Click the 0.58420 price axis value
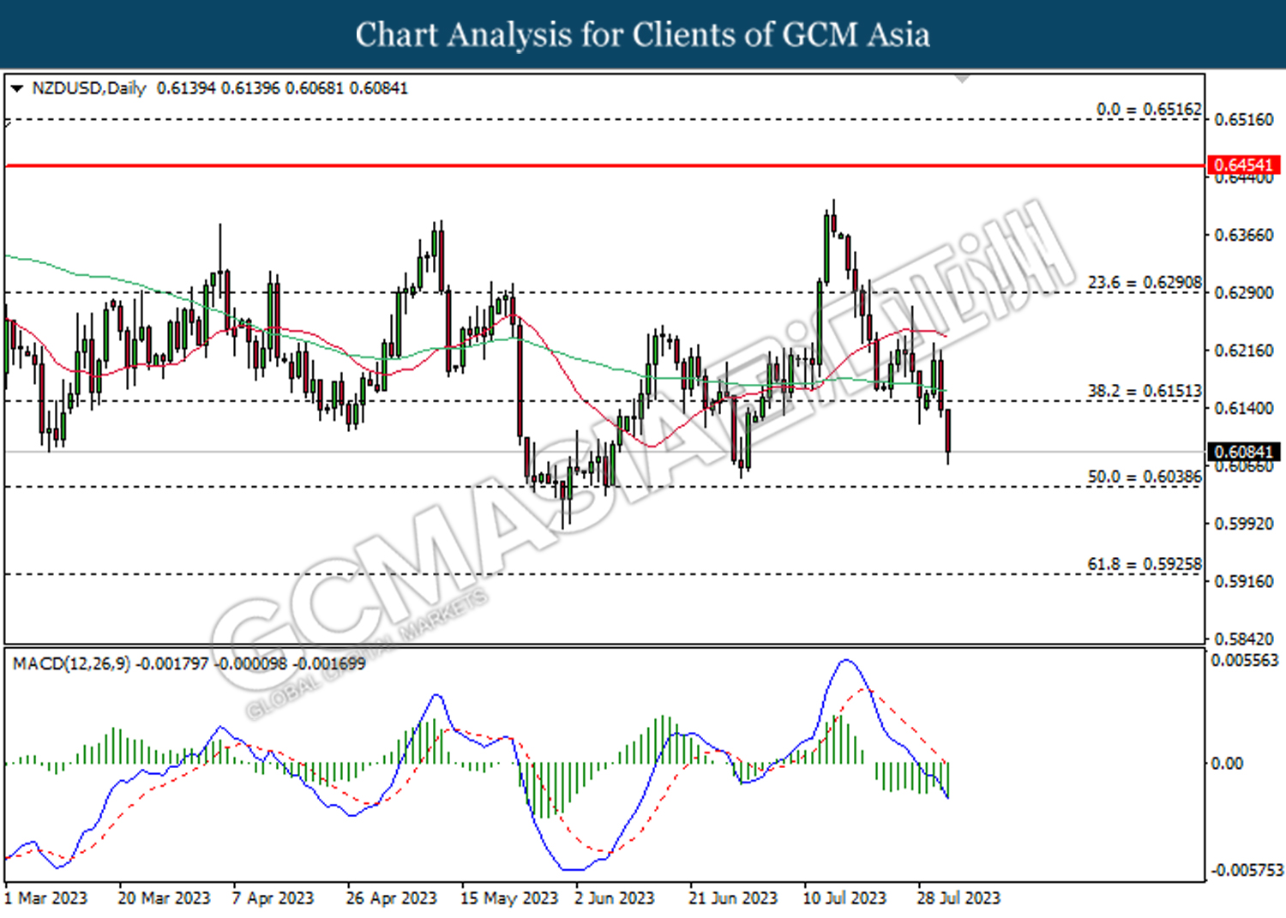Screen dimensions: 1286x918 tap(1244, 639)
